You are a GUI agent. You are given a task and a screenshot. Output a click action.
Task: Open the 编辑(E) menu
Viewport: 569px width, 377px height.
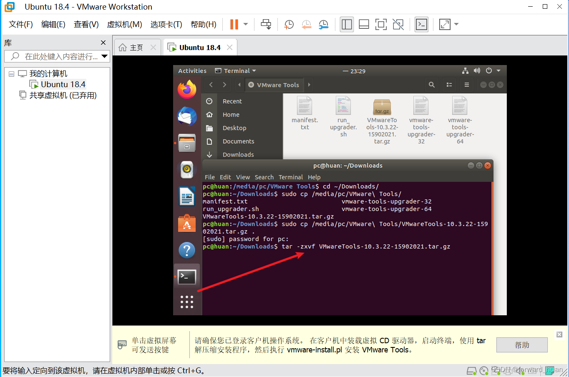(x=53, y=24)
